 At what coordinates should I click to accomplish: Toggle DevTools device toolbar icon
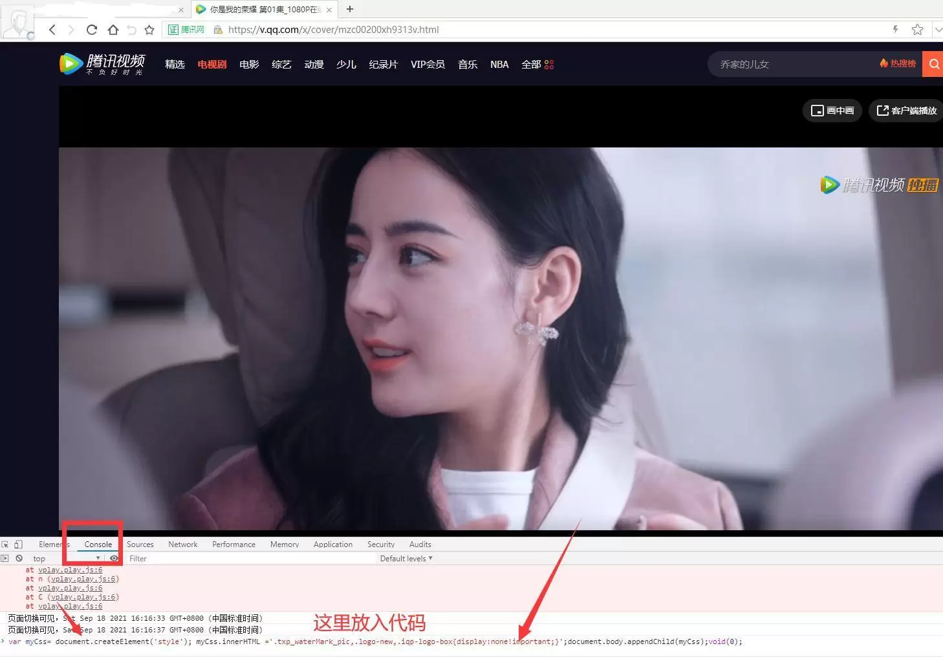point(18,544)
